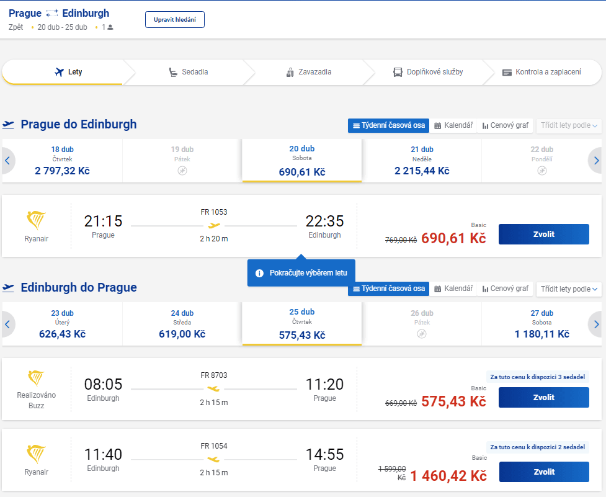
Task: Choose flight FR 8703 with Zvolit
Action: [544, 397]
